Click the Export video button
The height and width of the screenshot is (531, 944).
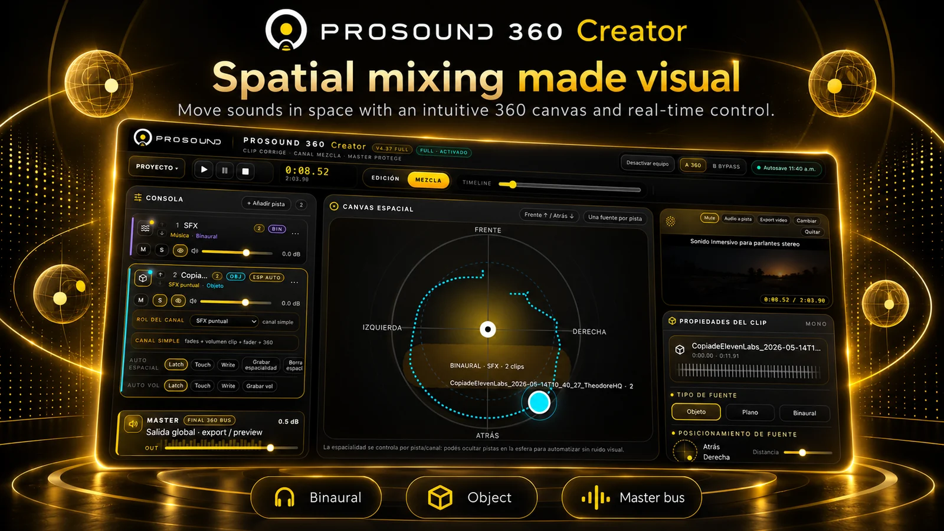[x=773, y=219]
